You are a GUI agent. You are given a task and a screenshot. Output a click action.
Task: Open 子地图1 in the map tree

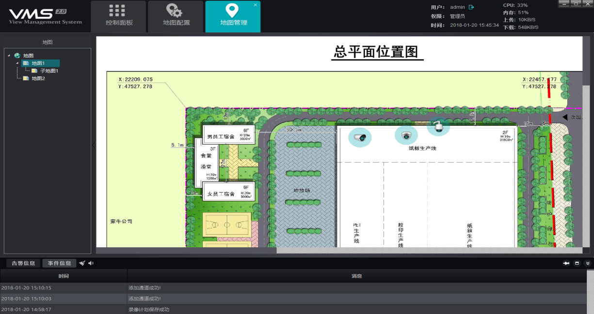coord(45,71)
